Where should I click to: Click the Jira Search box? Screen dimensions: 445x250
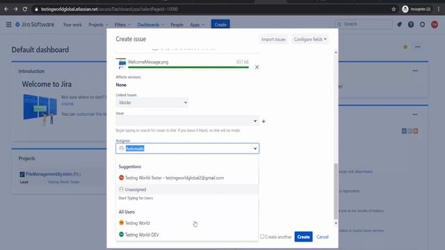tap(364, 24)
